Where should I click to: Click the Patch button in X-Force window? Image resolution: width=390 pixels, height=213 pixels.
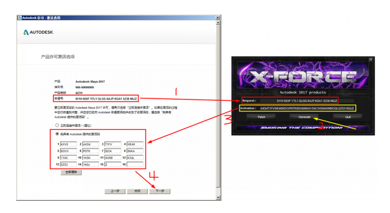[x=261, y=117]
